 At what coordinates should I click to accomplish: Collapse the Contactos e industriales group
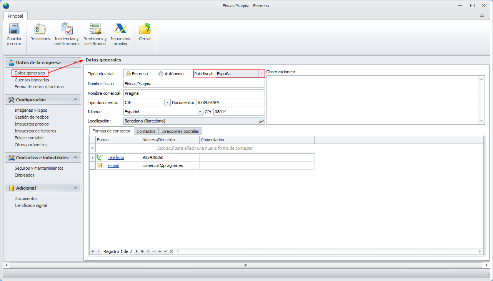[x=75, y=158]
